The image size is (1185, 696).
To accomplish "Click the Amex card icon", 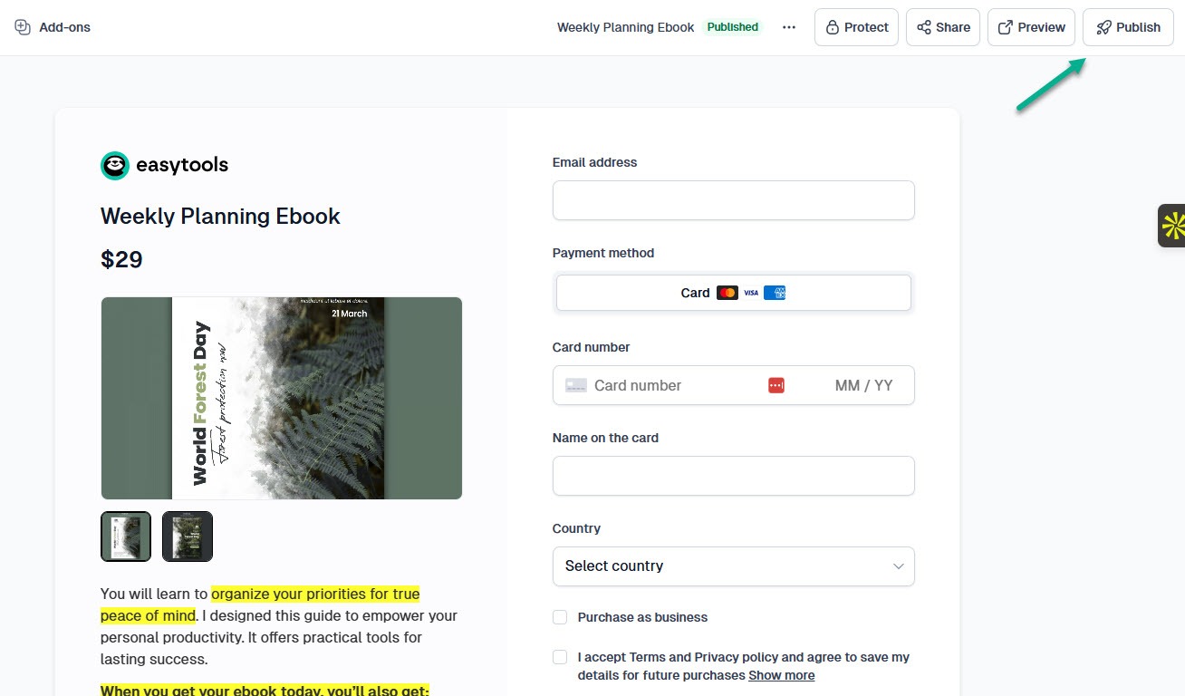I will [774, 292].
